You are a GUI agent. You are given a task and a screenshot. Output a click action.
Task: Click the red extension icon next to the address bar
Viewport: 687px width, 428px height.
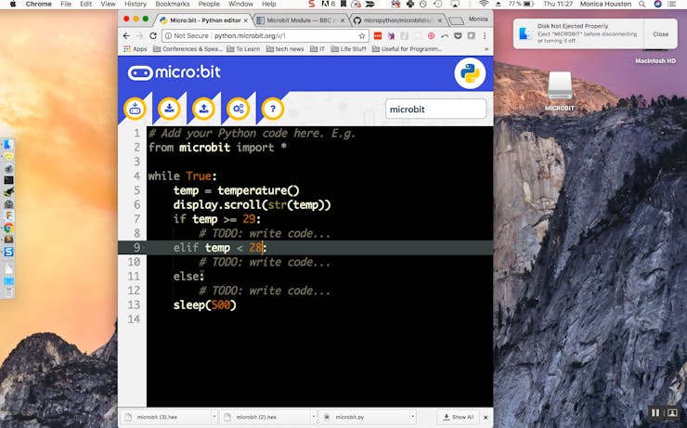(x=378, y=36)
